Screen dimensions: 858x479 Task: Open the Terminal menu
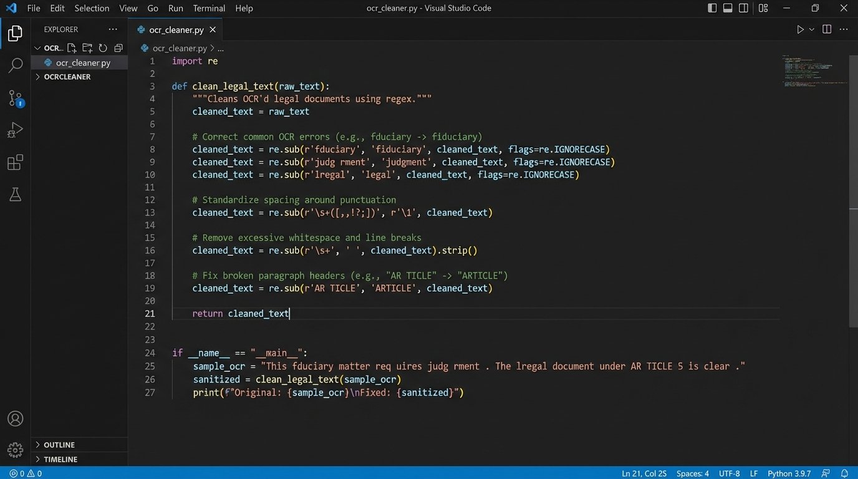209,8
